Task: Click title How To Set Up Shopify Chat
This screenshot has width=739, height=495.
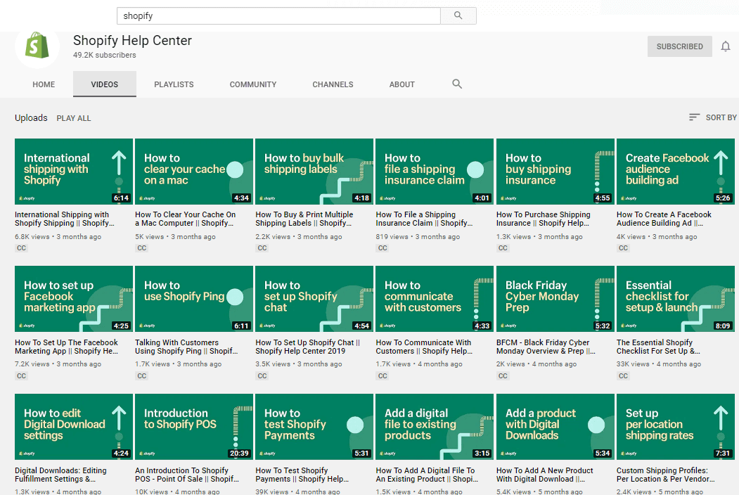Action: (308, 347)
